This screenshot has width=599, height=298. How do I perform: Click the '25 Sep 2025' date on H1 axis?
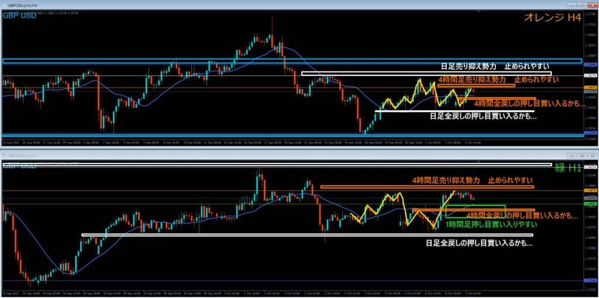click(9, 293)
